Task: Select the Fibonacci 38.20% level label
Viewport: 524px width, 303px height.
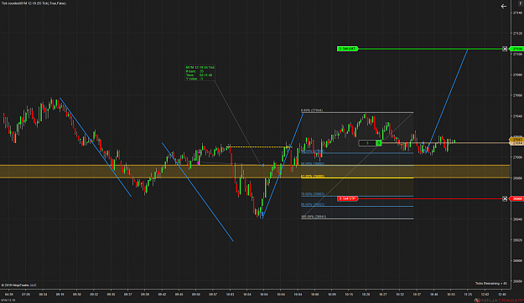Action: click(x=313, y=151)
